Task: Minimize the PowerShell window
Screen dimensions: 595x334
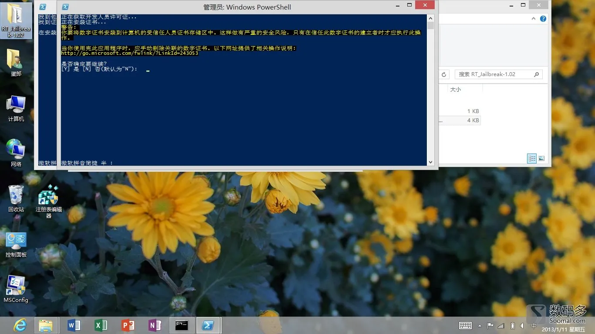Action: click(x=397, y=5)
